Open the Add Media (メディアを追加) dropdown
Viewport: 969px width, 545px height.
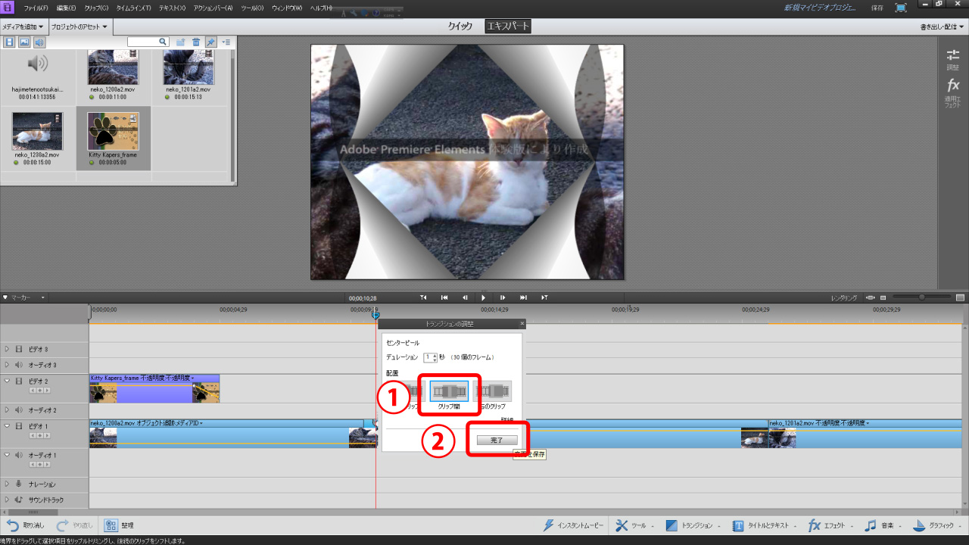pyautogui.click(x=23, y=26)
